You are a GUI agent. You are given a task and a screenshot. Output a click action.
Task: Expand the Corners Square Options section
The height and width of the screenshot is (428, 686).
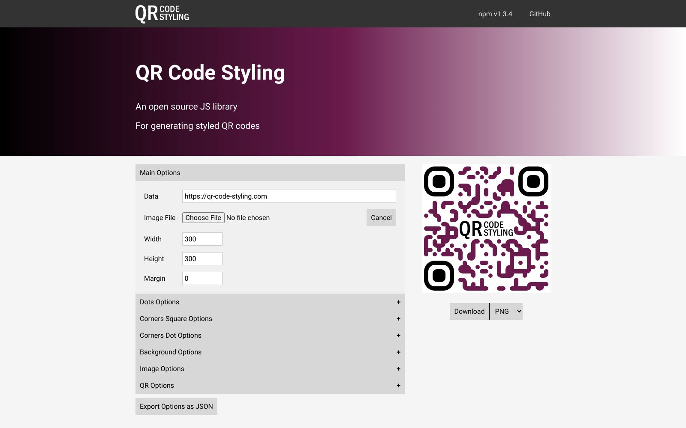(269, 318)
